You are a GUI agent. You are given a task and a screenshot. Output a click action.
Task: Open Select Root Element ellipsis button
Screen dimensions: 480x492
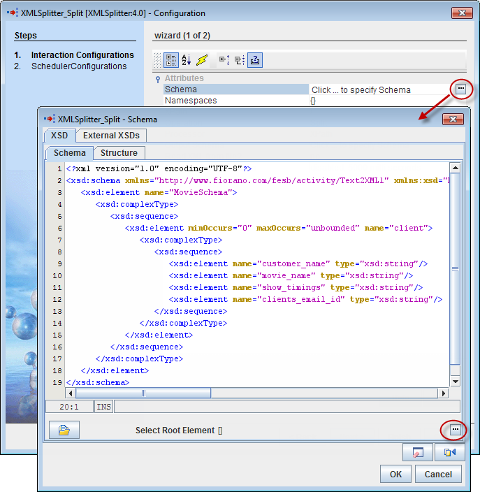point(456,429)
